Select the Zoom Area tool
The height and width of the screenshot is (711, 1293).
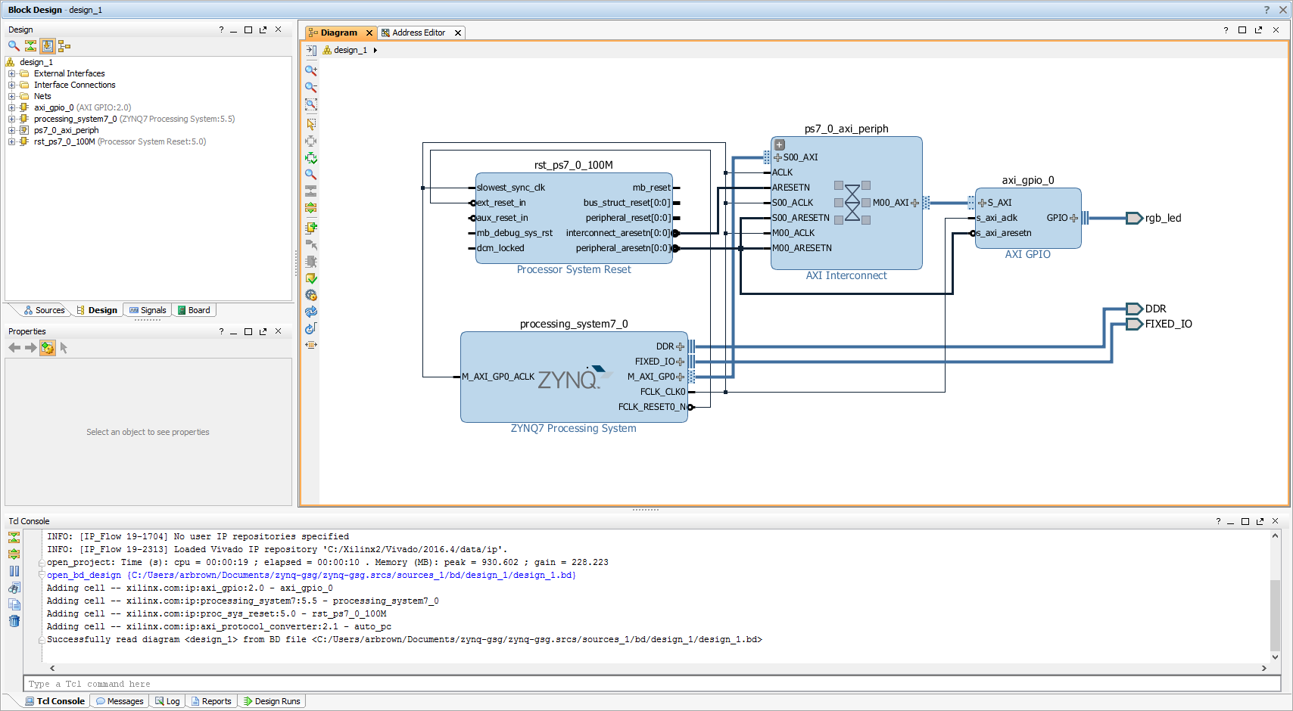point(311,104)
